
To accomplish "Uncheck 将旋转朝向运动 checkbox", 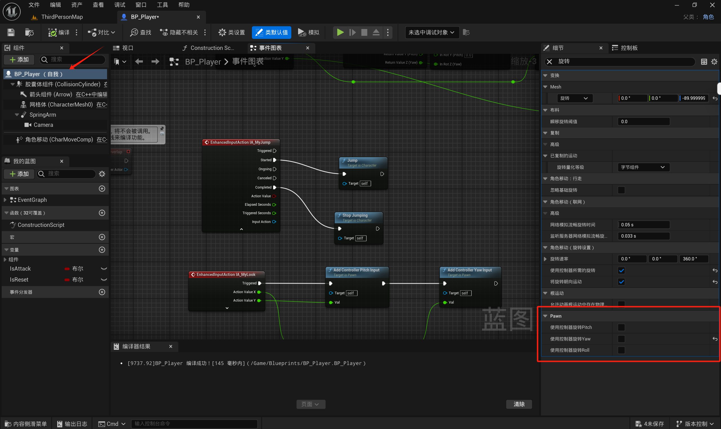I will (621, 282).
